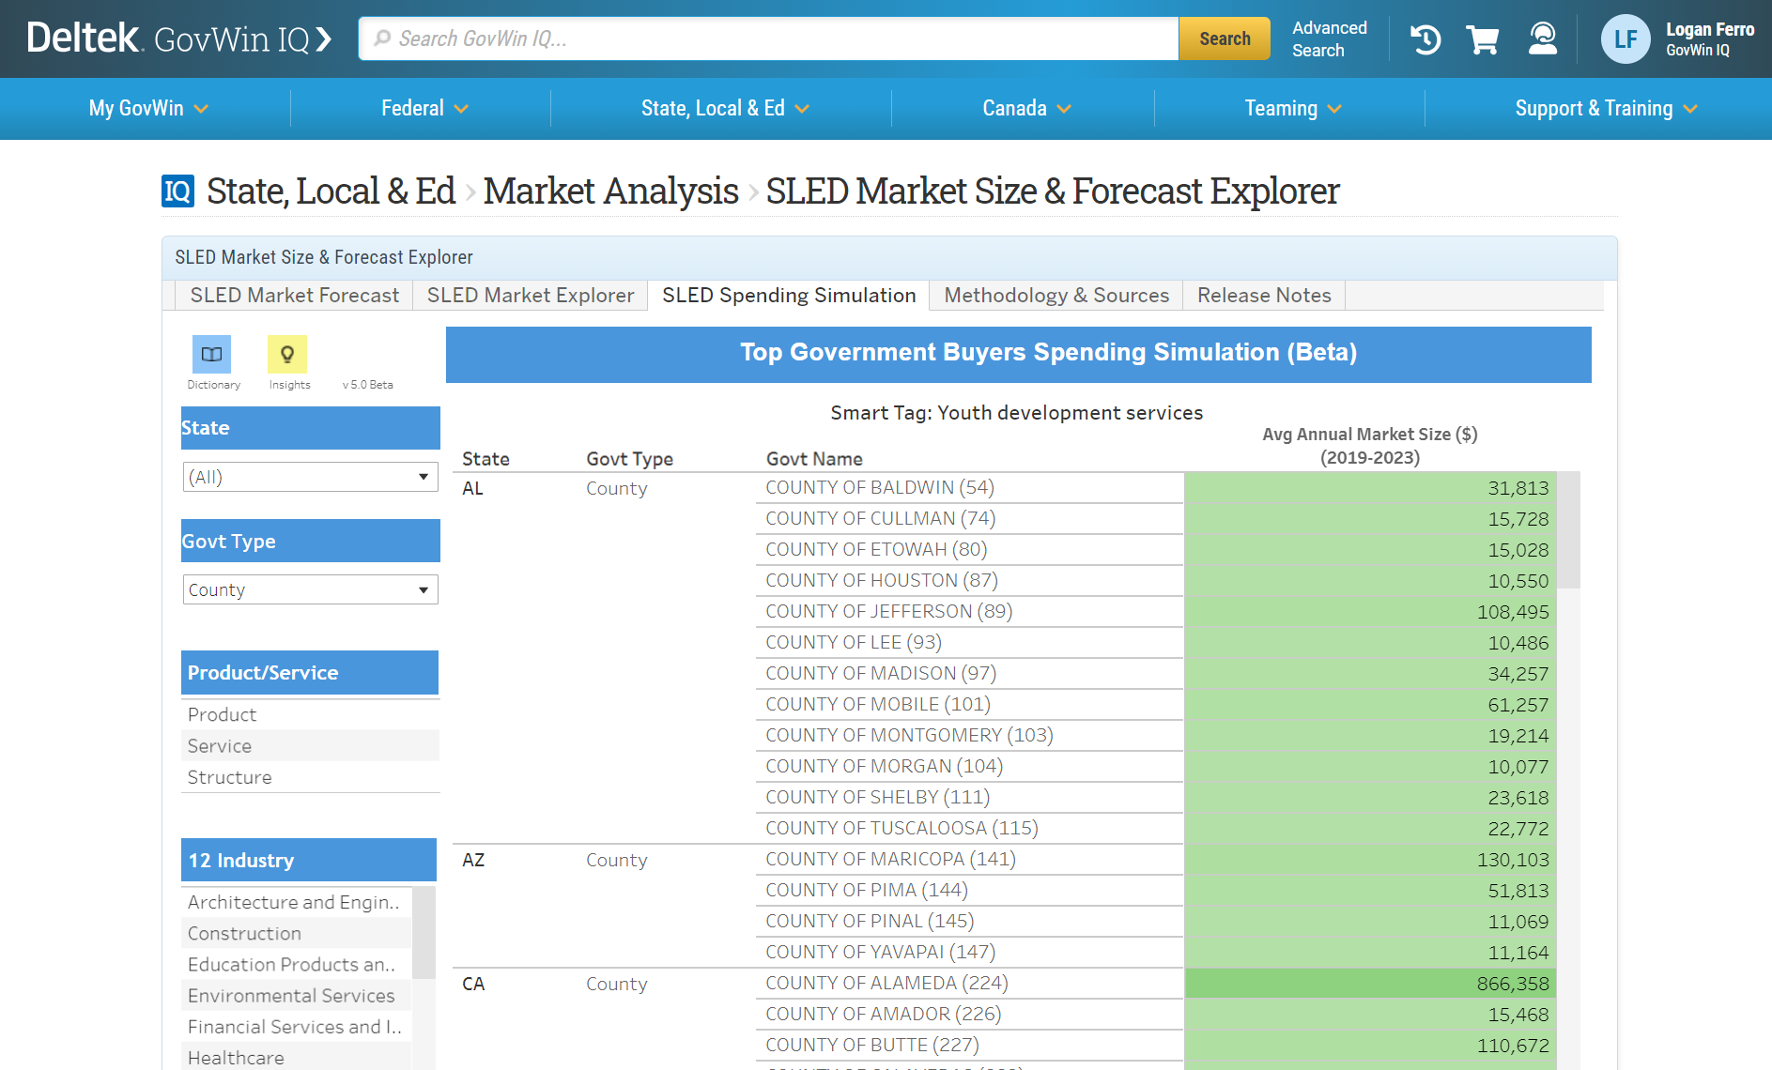This screenshot has height=1070, width=1772.
Task: Open the Dictionary book icon
Action: coord(211,355)
